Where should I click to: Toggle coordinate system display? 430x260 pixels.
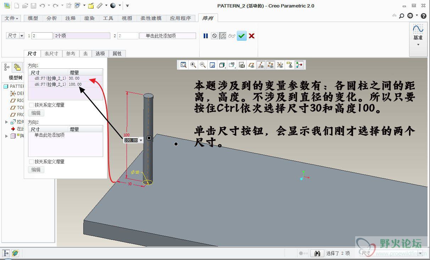[x=280, y=65]
